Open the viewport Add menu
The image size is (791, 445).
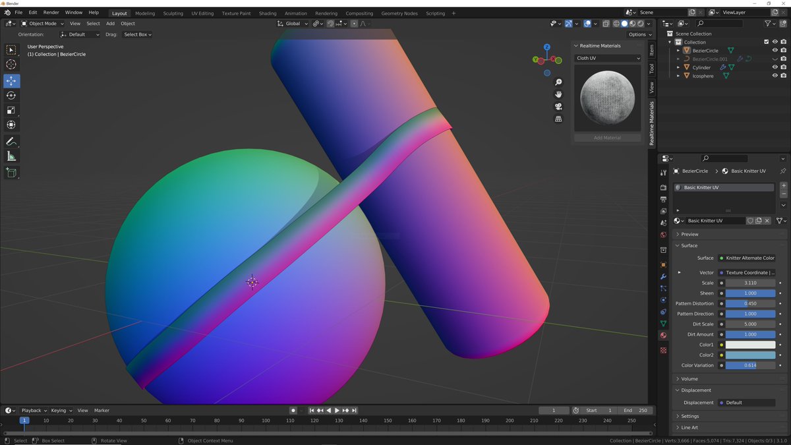click(110, 24)
